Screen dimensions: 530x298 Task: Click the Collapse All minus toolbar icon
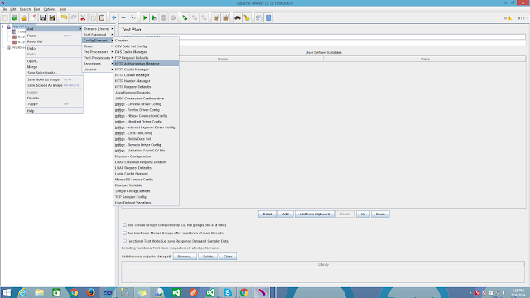tap(123, 17)
